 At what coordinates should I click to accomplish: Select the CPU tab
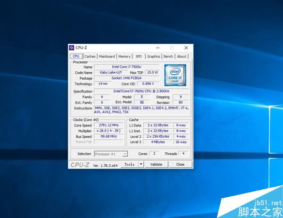(x=76, y=56)
